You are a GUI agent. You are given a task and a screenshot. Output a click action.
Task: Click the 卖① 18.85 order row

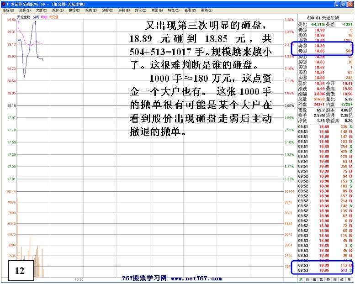tap(326, 52)
